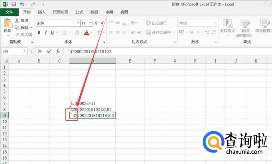Viewport: 272px width, 164px height.
Task: Open the File (文件) tab
Action: click(x=9, y=12)
